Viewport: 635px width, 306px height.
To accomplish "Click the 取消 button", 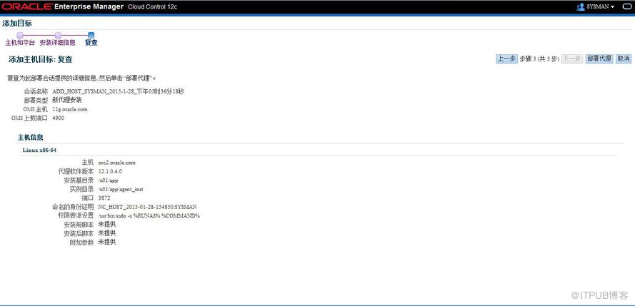I will point(624,59).
